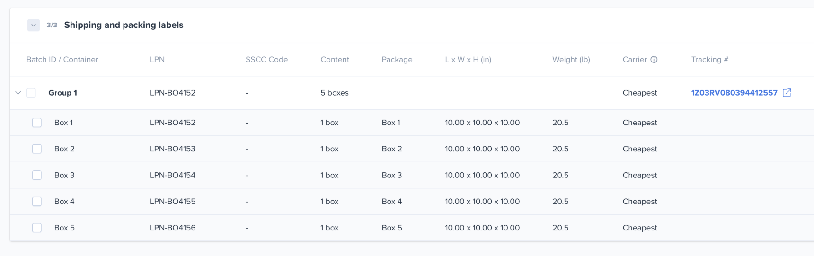Click the Shipping and packing labels heading
The width and height of the screenshot is (814, 256).
pyautogui.click(x=124, y=25)
